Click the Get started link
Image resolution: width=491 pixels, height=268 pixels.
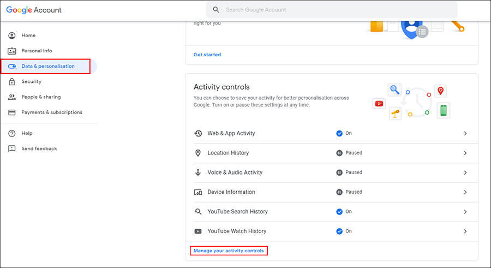[x=207, y=55]
